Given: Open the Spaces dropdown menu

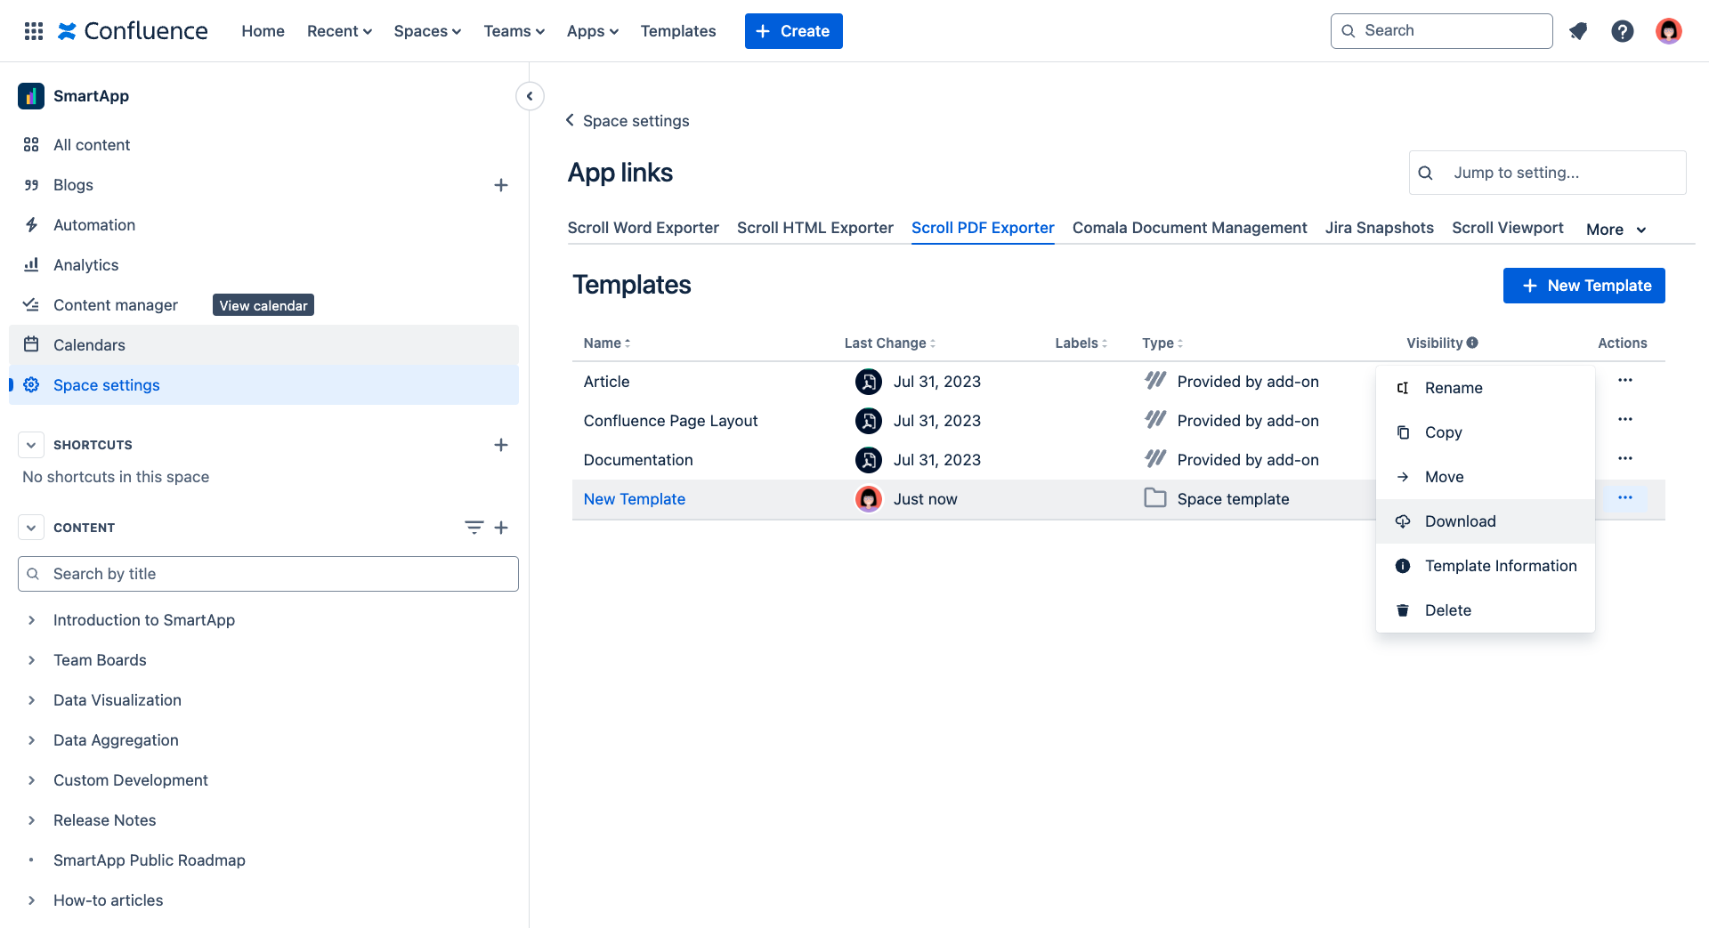Looking at the screenshot, I should click(x=427, y=31).
